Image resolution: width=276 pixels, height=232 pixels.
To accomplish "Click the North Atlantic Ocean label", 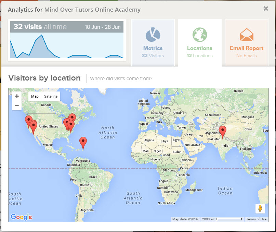I will pos(108,133).
